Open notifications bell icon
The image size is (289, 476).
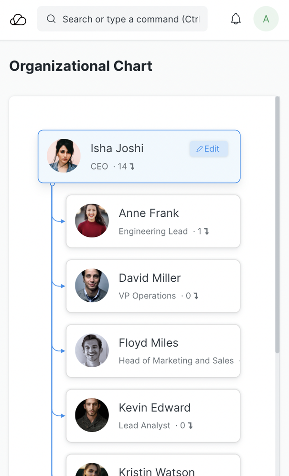coord(235,19)
